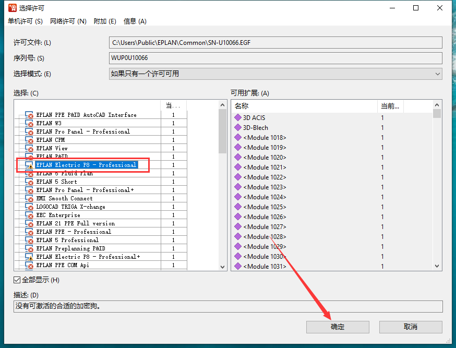Click the purple diamond icon for 3D ACIS

coord(238,117)
